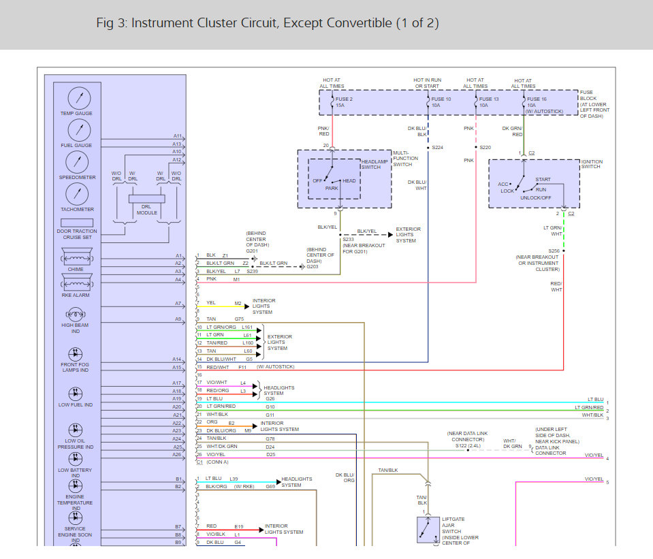Click the Fuel Gauge dial symbol

[x=79, y=130]
